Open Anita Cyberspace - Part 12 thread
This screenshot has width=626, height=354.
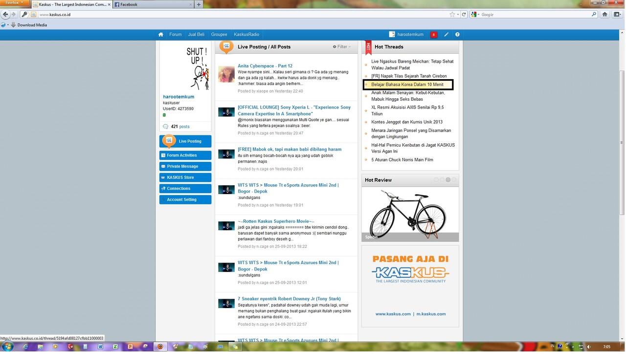tap(265, 66)
